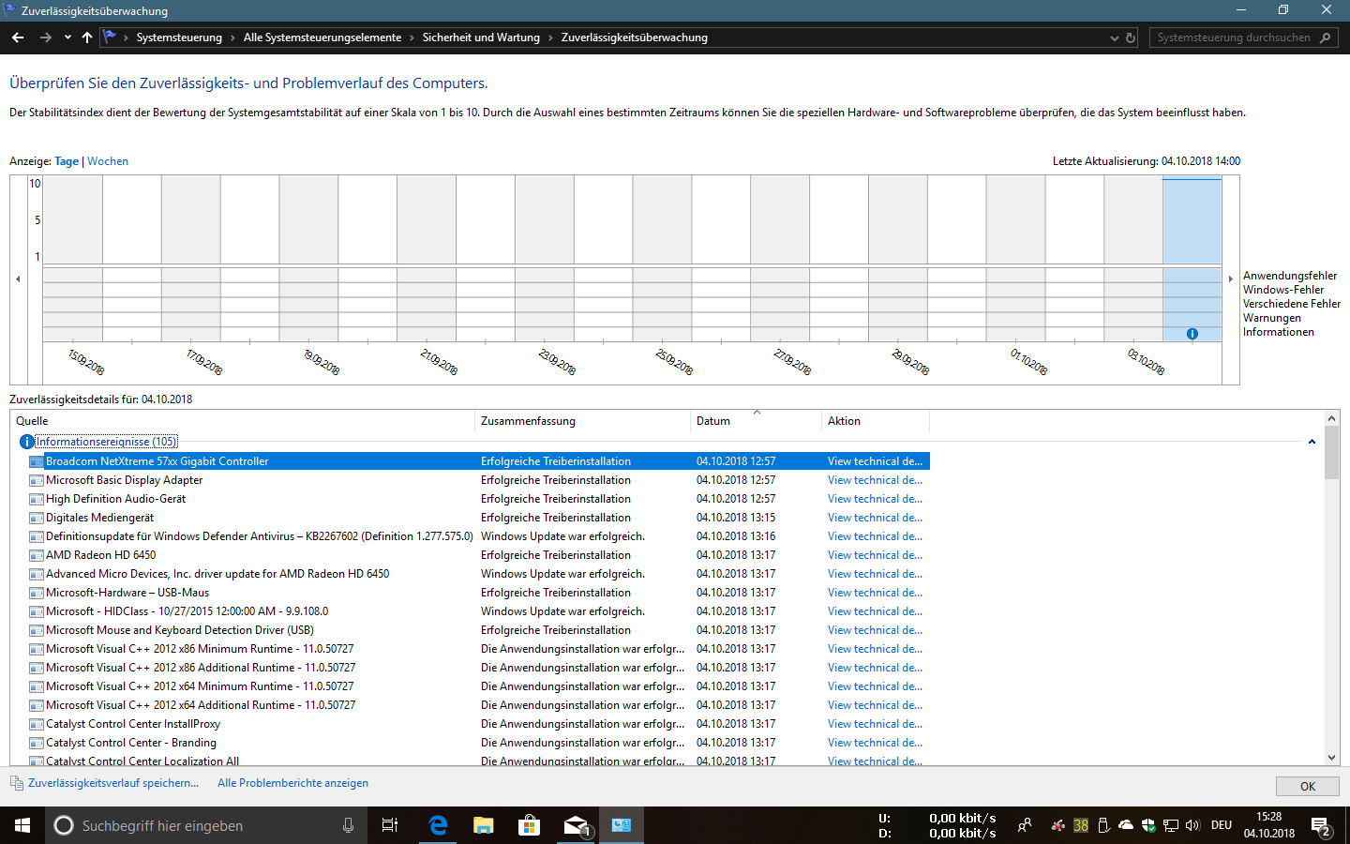Select the AMD Radeon HD 6450 row

pyautogui.click(x=478, y=555)
